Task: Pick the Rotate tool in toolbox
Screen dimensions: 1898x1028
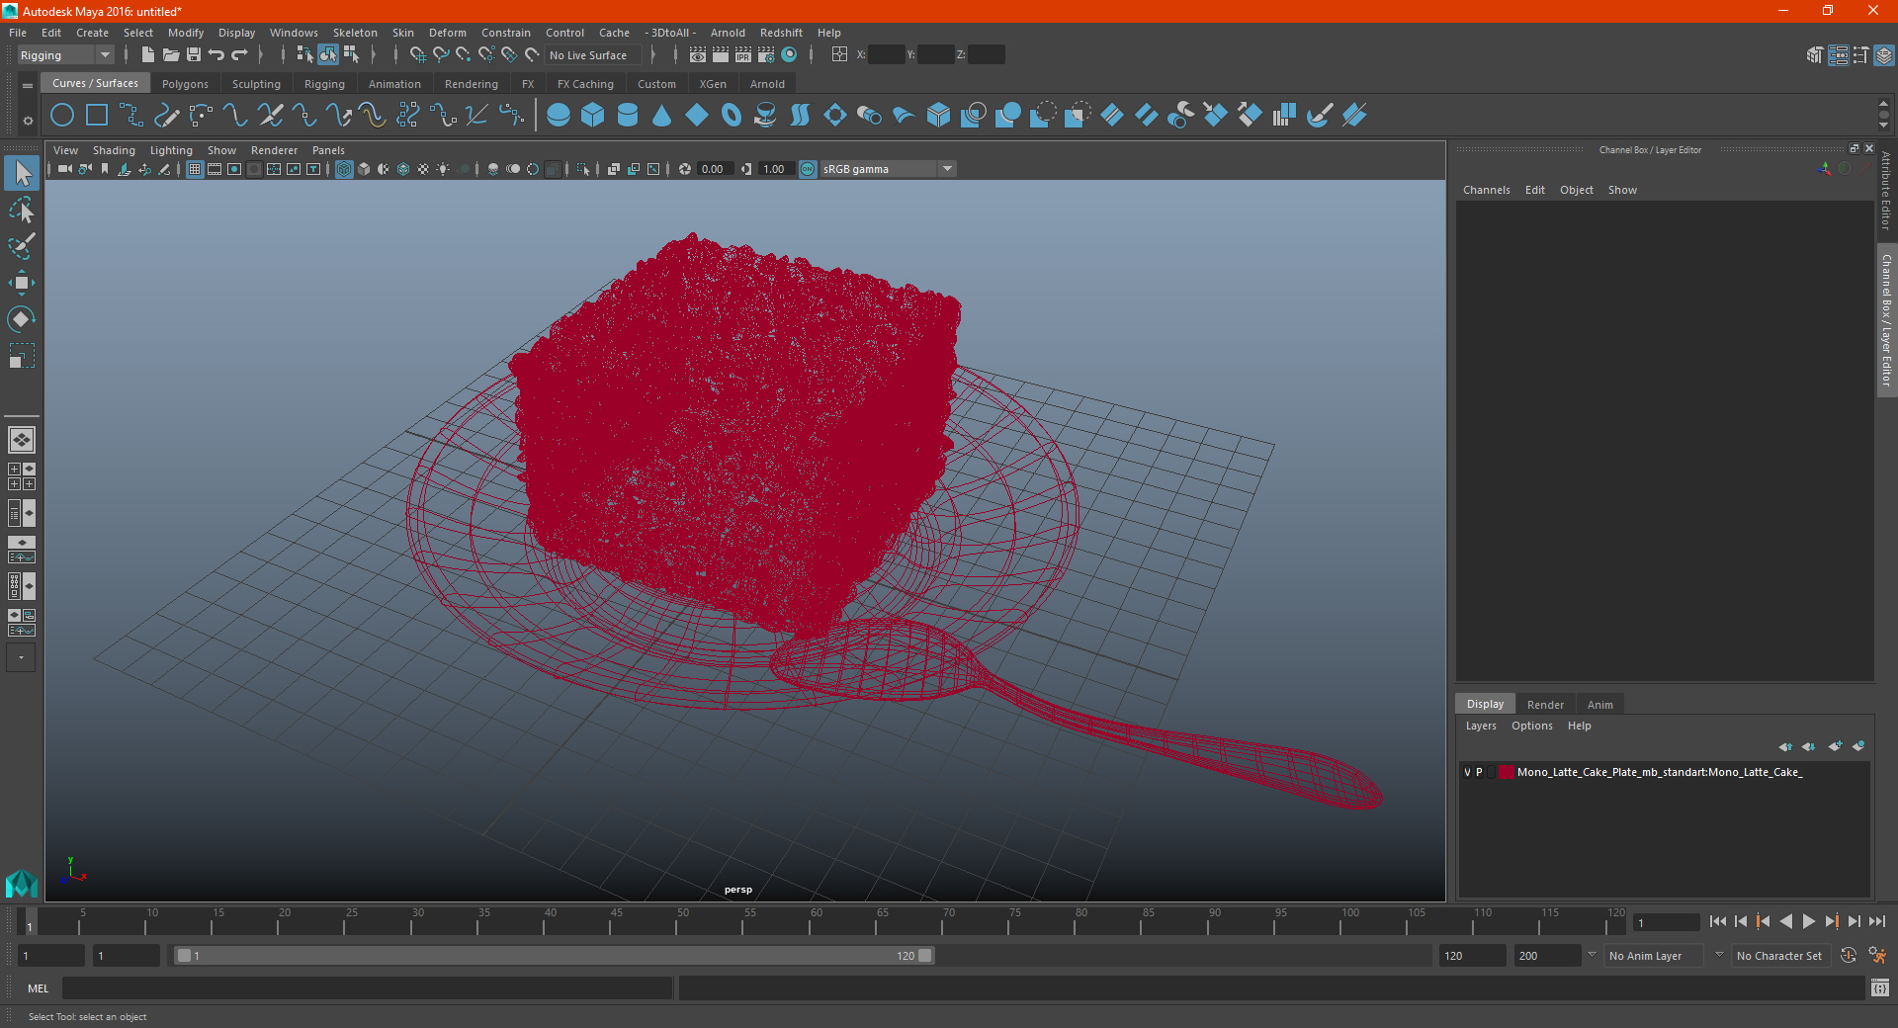Action: [x=22, y=319]
